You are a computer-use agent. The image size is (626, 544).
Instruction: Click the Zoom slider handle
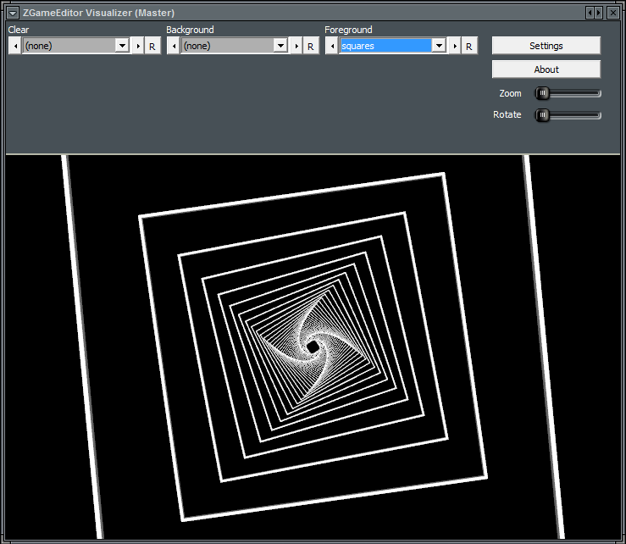tap(542, 93)
